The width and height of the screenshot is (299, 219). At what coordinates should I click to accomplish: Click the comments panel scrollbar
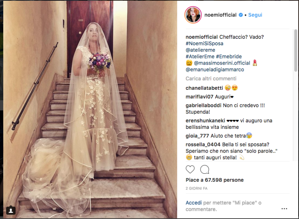point(295,50)
